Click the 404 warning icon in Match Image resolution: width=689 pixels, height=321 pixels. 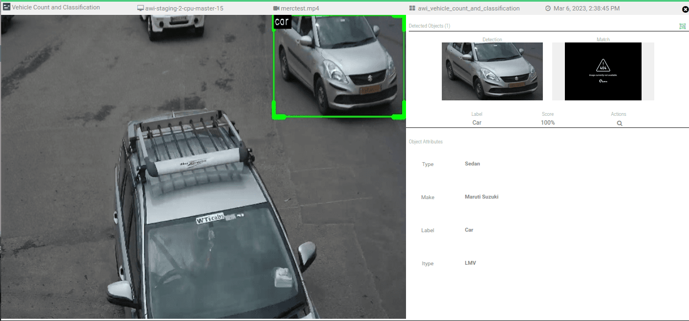pyautogui.click(x=602, y=65)
